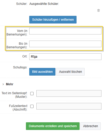The image size is (104, 132).
Task: Expand the Mehr section chevron
Action: click(3, 84)
